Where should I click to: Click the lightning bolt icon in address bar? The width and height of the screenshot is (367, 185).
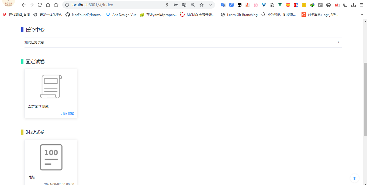click(167, 5)
